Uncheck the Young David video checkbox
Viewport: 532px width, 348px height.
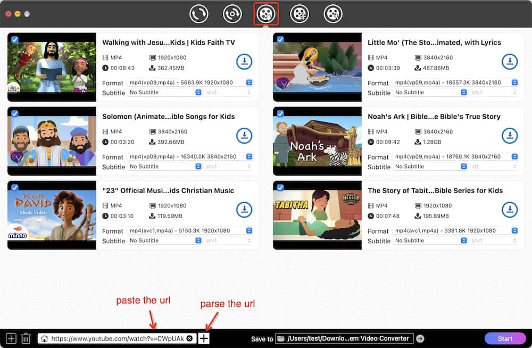pyautogui.click(x=14, y=187)
